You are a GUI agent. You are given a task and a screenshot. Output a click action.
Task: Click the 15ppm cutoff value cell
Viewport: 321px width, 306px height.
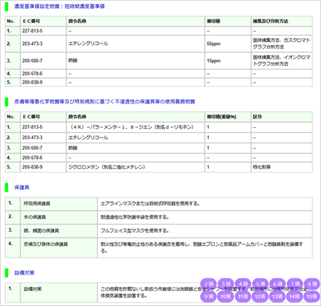coord(228,61)
